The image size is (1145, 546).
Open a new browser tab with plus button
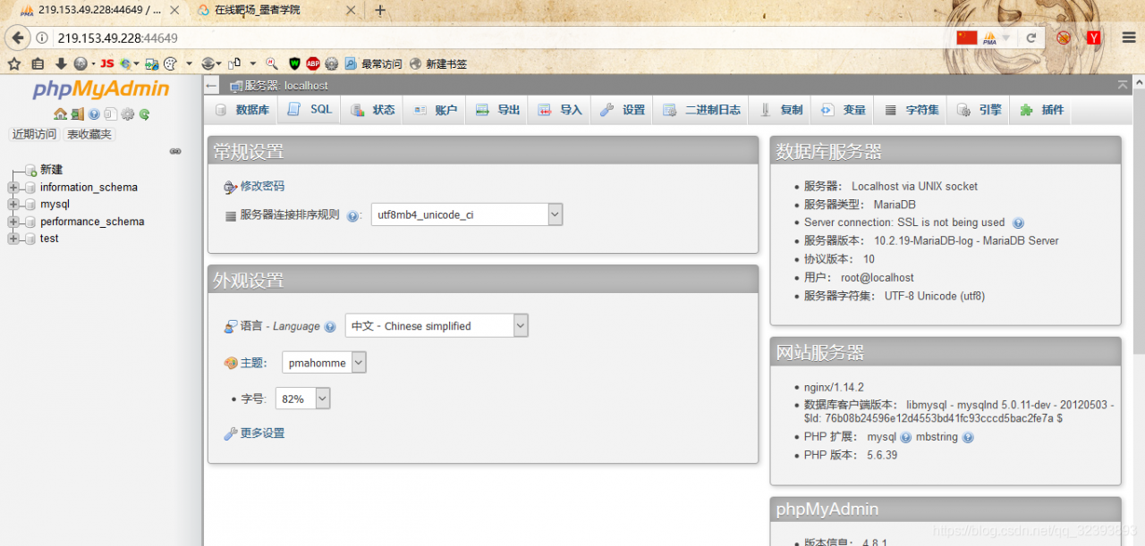tap(380, 11)
